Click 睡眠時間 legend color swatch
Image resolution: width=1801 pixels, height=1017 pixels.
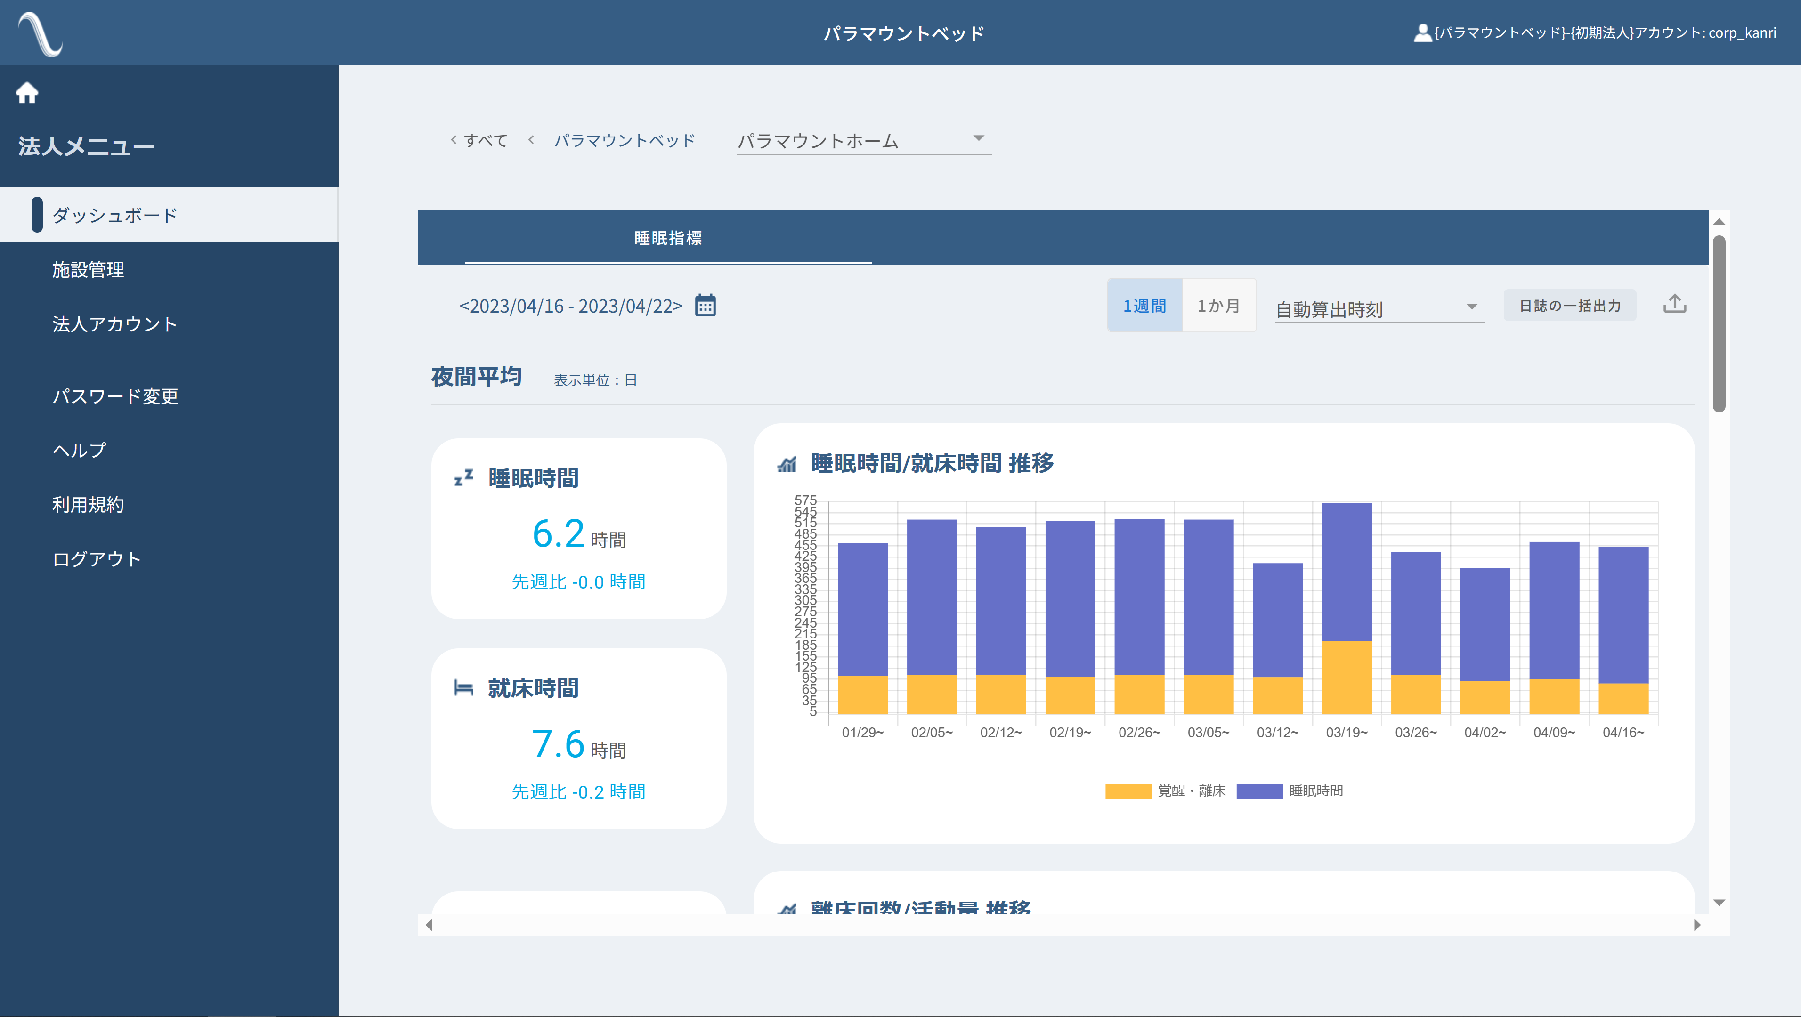(1259, 791)
